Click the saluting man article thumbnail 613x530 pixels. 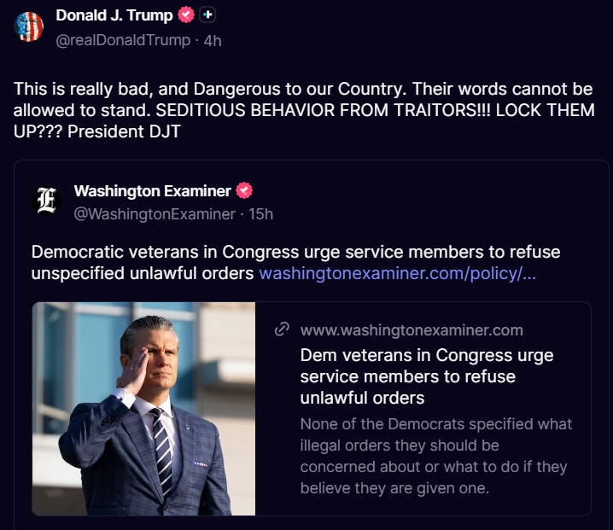pos(144,409)
